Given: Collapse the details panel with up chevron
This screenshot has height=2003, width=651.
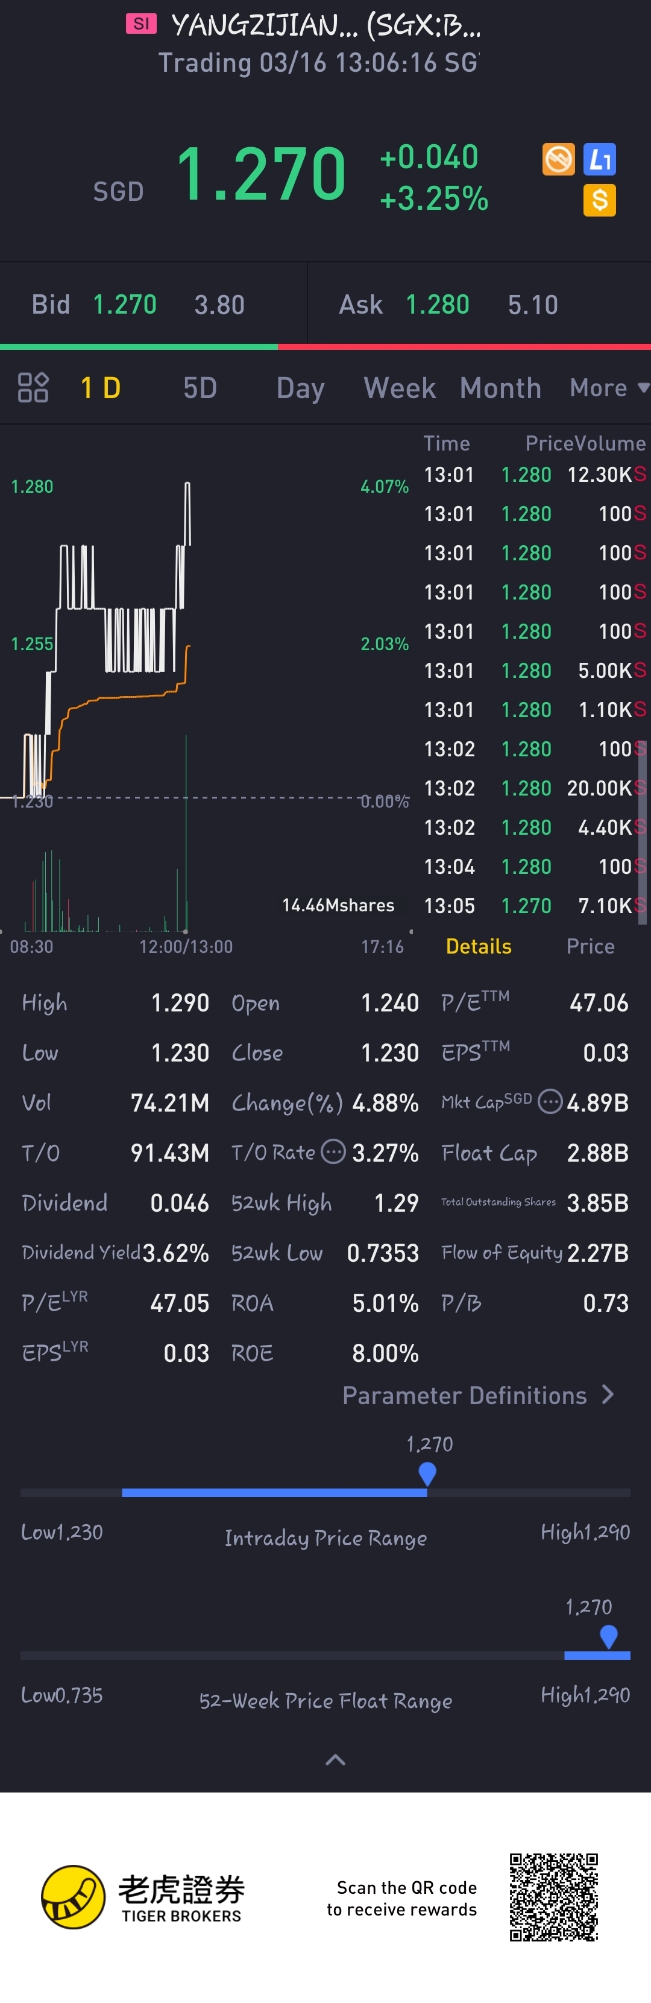Looking at the screenshot, I should (x=335, y=1759).
